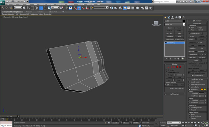Collapse the Subdivision Surface rollout

click(197, 79)
